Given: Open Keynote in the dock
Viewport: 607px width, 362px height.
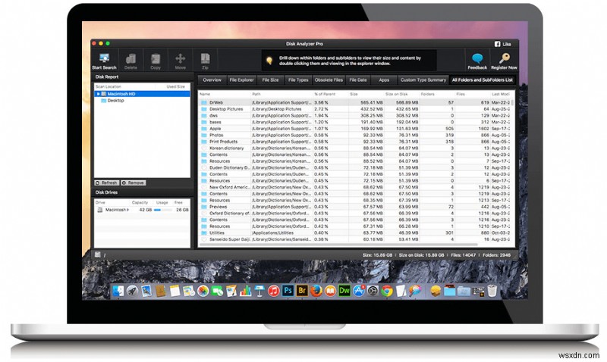Looking at the screenshot, I should (x=259, y=291).
